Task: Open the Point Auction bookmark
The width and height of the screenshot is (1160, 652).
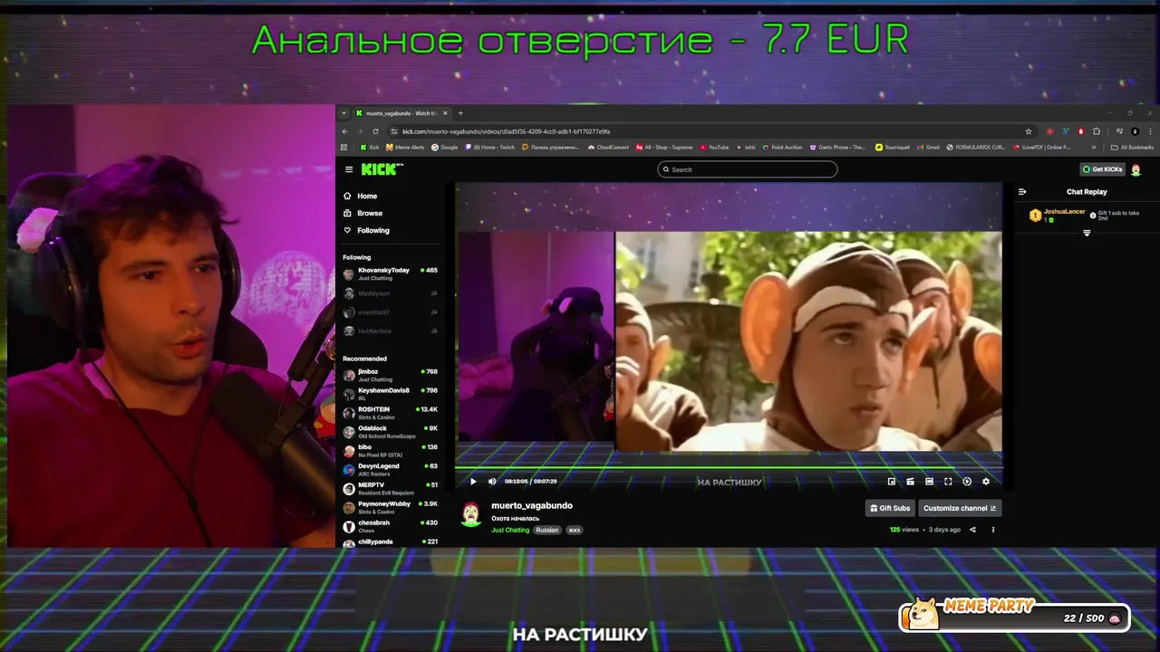Action: [x=782, y=147]
